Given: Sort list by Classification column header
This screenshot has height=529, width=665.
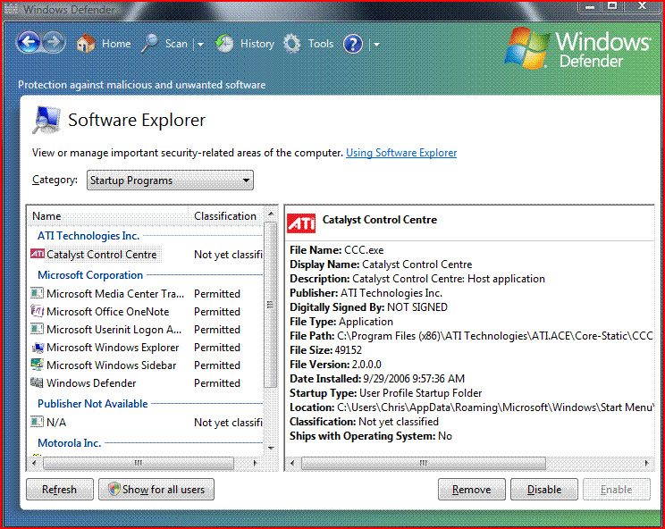Looking at the screenshot, I should (x=225, y=215).
